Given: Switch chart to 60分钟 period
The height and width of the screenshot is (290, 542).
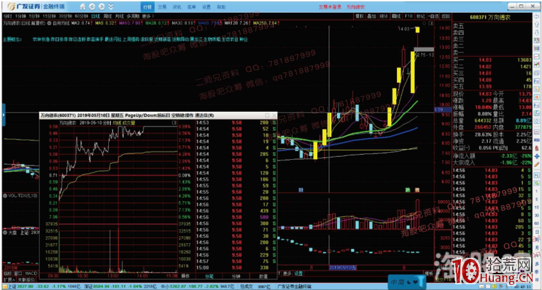Looking at the screenshot, I should click(x=82, y=16).
